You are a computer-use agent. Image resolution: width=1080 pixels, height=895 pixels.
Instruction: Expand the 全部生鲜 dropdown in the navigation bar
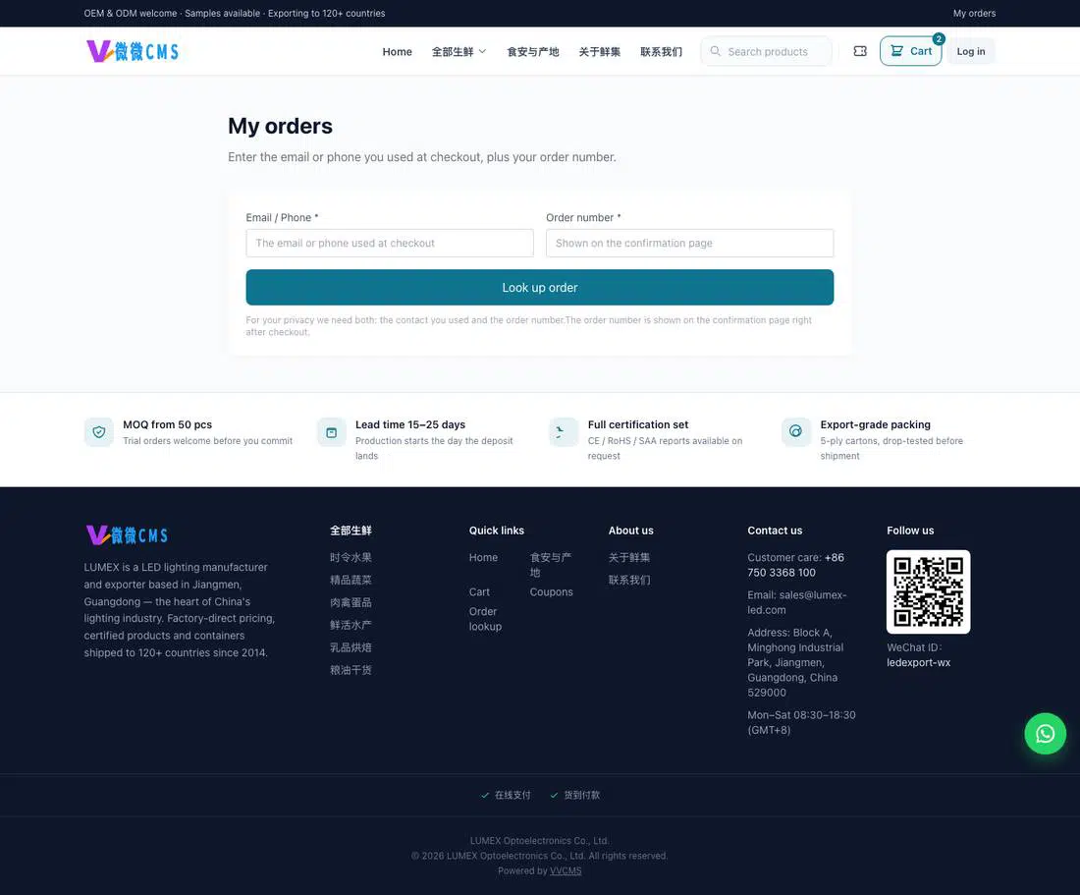(459, 52)
